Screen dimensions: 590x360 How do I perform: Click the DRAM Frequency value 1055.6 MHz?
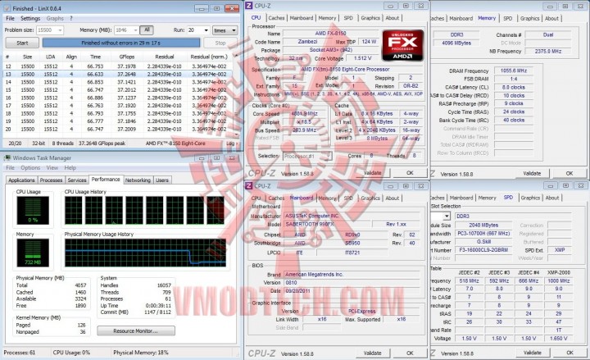click(x=514, y=71)
